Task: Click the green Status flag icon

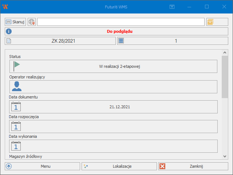Action: click(16, 66)
